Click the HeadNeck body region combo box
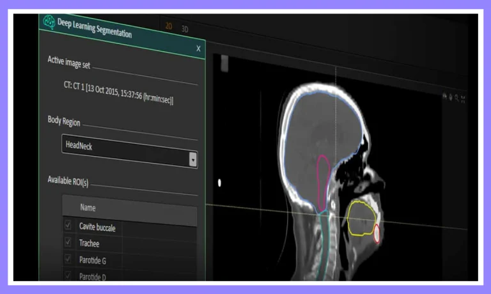The width and height of the screenshot is (491, 294). tap(130, 151)
